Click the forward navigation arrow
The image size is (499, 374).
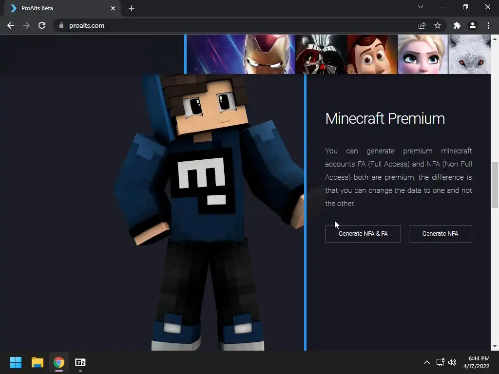point(26,25)
